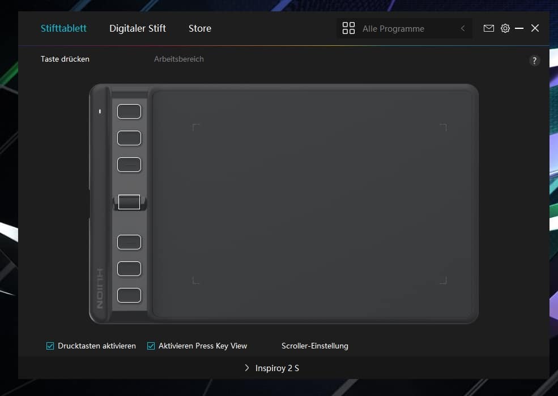558x396 pixels.
Task: Switch to the Digitaler Stift tab
Action: 137,28
